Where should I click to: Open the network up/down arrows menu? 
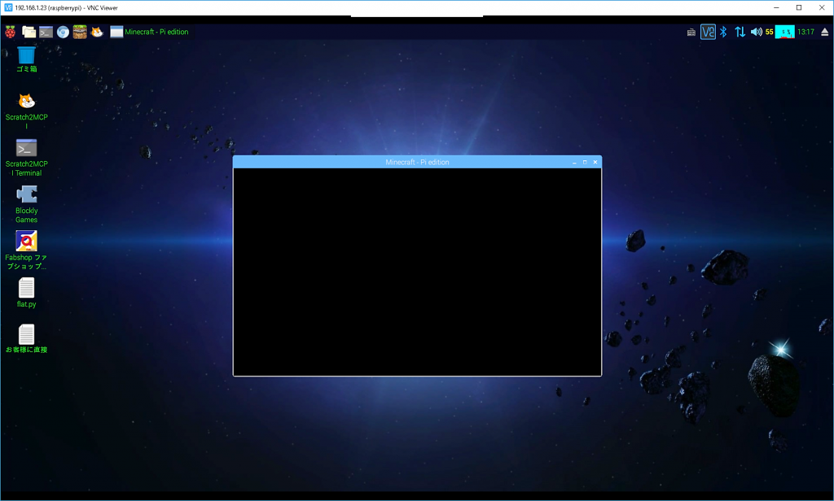(x=740, y=32)
